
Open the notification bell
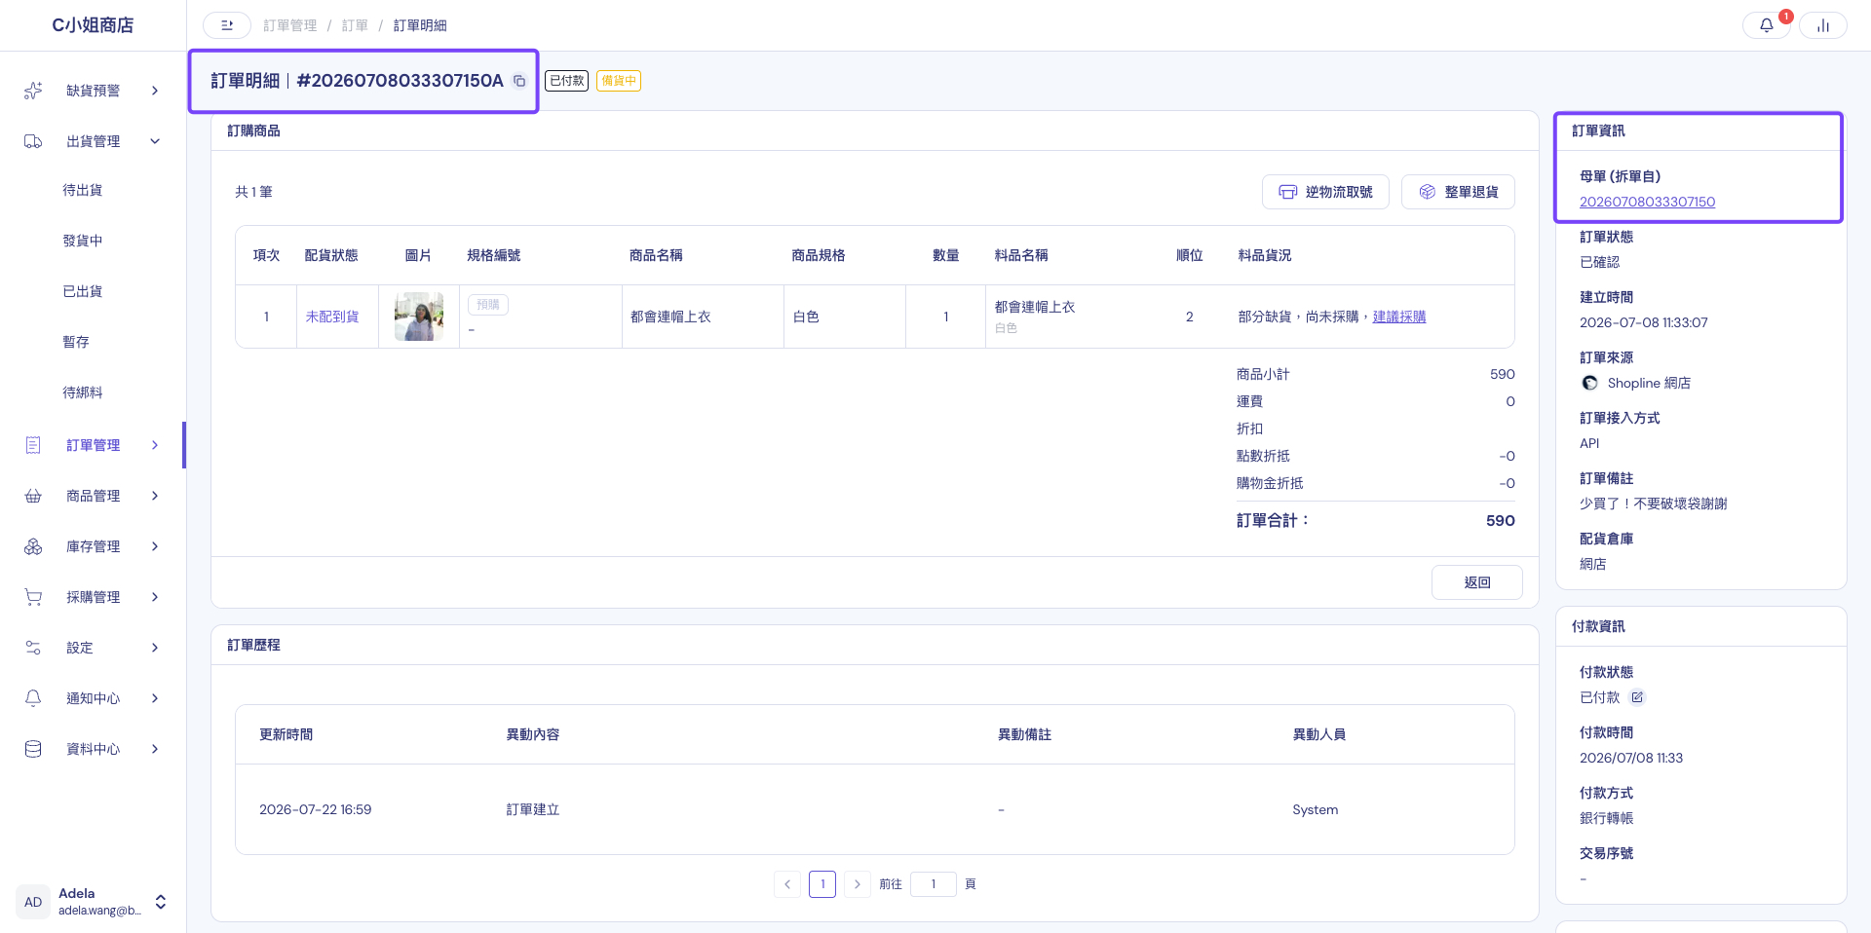1766,25
